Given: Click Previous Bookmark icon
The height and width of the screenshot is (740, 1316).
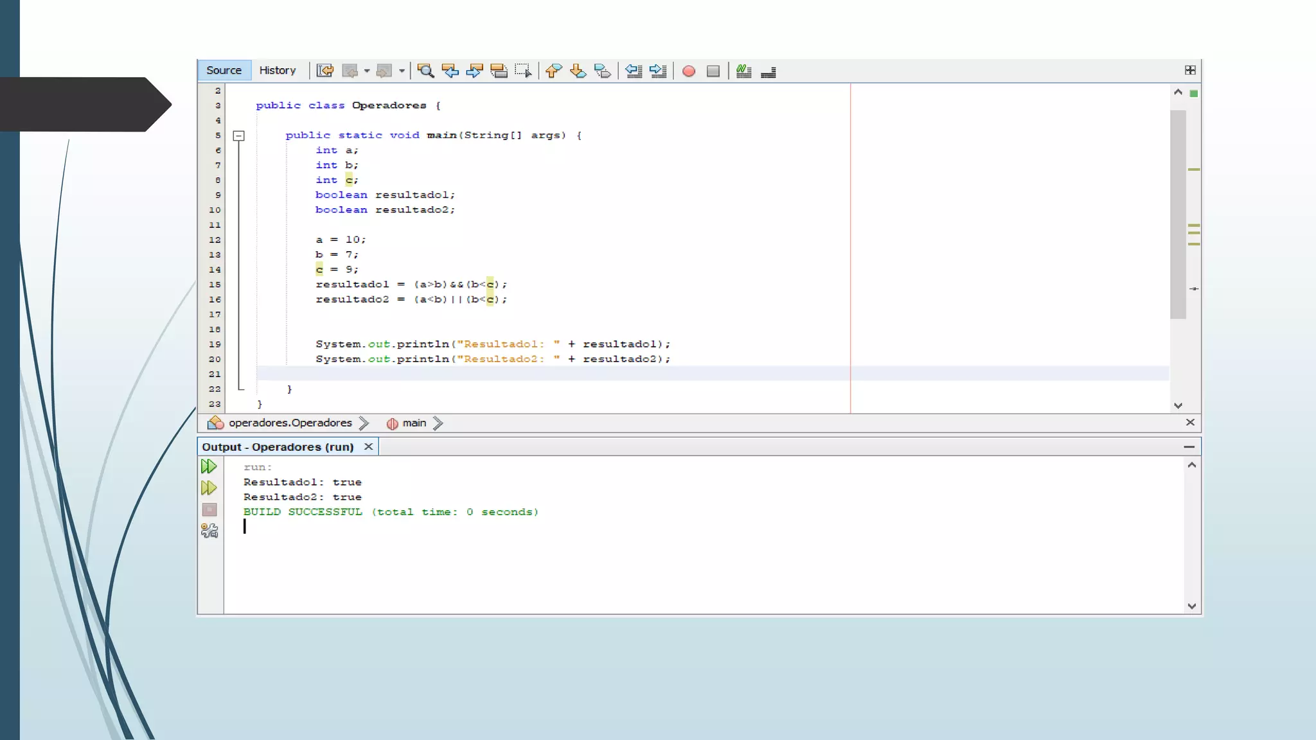Looking at the screenshot, I should (x=553, y=71).
